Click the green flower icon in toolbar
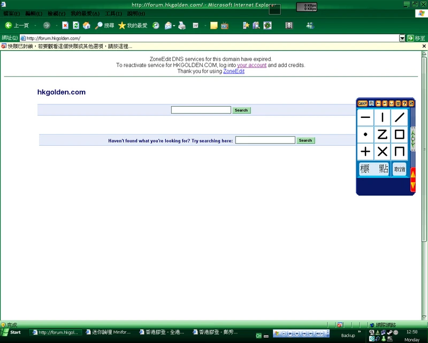The height and width of the screenshot is (343, 428). click(267, 25)
